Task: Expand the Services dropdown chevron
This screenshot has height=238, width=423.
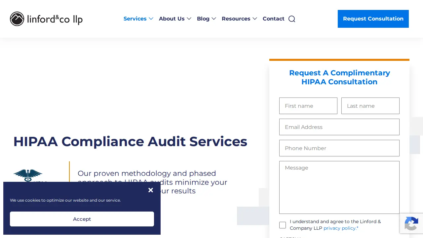Action: pyautogui.click(x=151, y=19)
